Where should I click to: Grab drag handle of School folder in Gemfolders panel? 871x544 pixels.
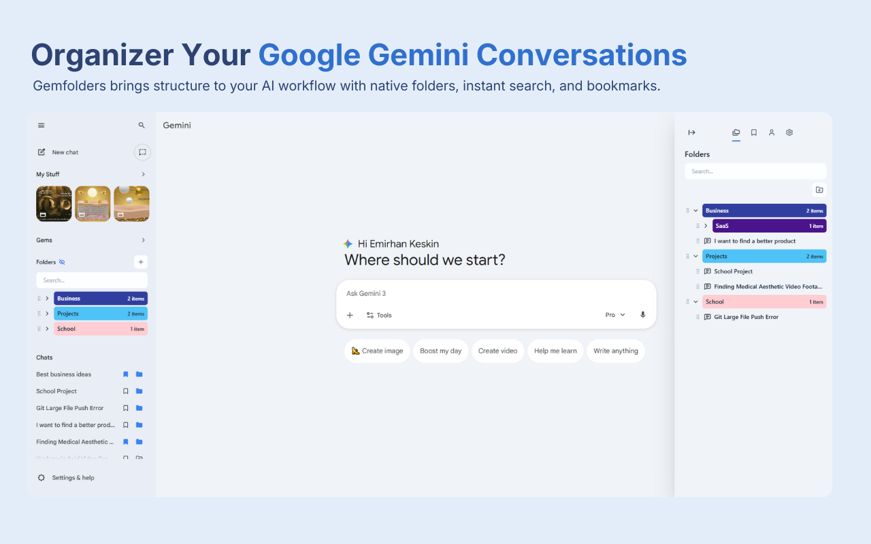coord(687,302)
